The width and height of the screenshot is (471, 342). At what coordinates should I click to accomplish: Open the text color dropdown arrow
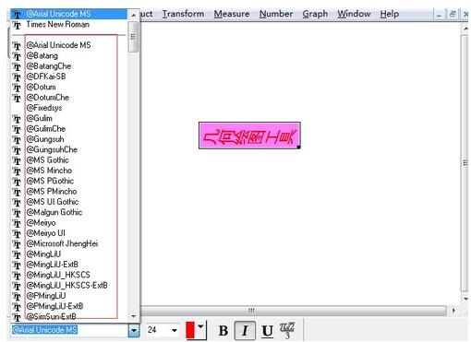click(200, 326)
